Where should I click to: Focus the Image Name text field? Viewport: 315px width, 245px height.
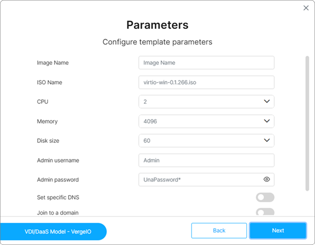(206, 63)
